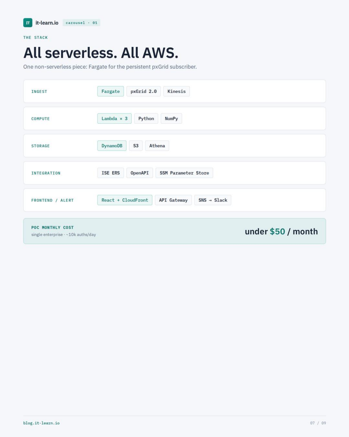Image resolution: width=349 pixels, height=437 pixels.
Task: Click the DynamoDB chip
Action: (112, 146)
